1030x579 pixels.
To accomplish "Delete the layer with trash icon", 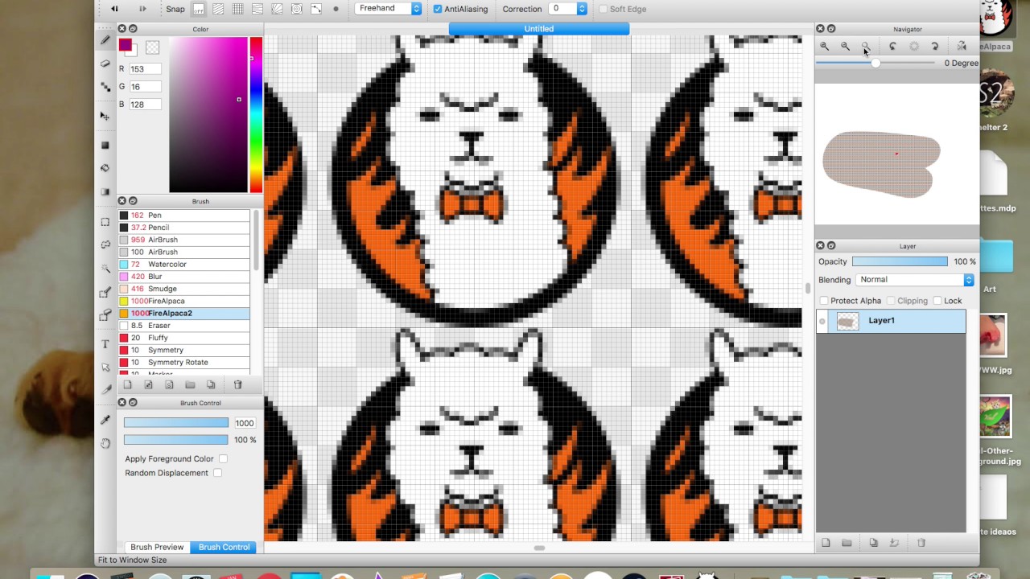I will tap(921, 543).
